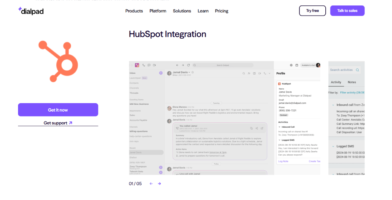Click the Contact tag in HubSpot profile
Image resolution: width=392 pixels, height=200 pixels.
(x=283, y=115)
